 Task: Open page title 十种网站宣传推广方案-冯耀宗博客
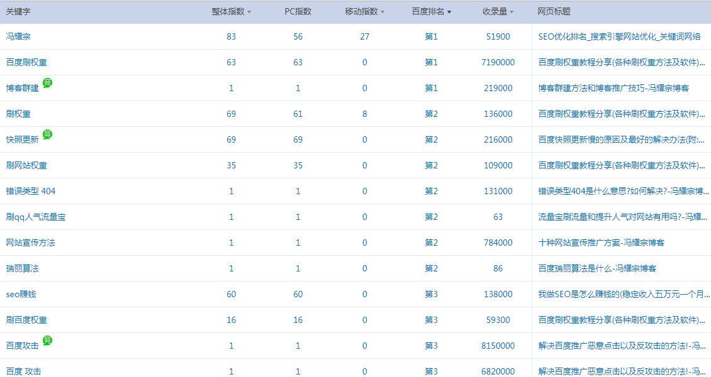click(601, 243)
